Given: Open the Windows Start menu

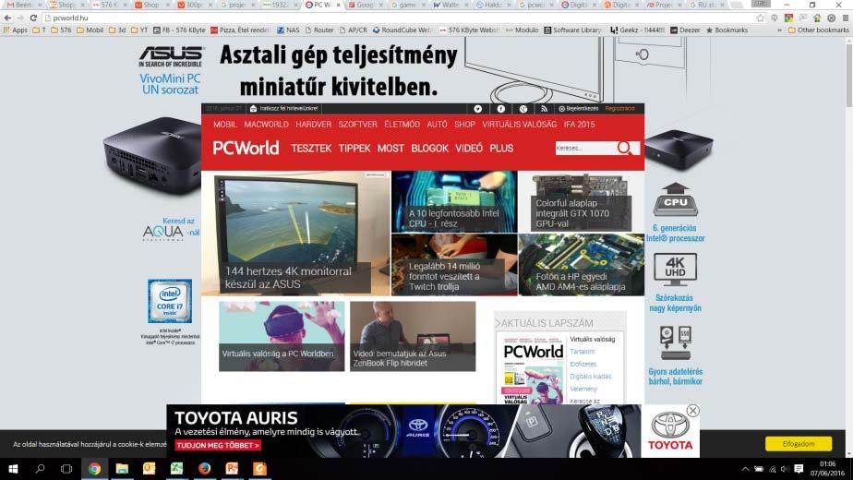Looking at the screenshot, I should point(13,469).
